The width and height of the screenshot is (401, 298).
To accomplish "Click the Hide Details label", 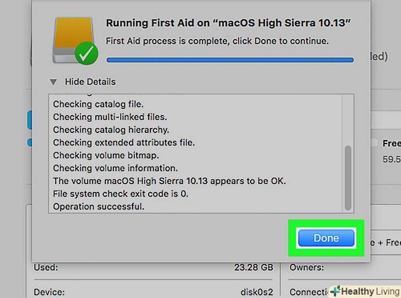I will [x=90, y=82].
